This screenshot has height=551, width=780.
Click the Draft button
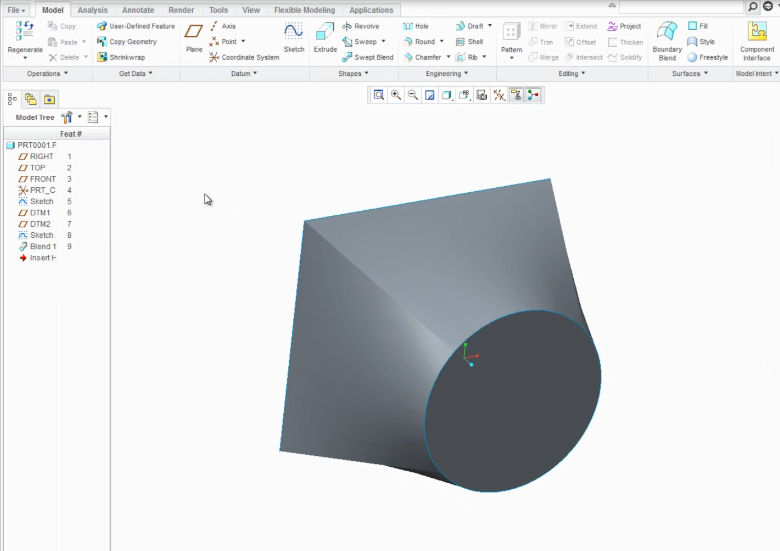[469, 26]
